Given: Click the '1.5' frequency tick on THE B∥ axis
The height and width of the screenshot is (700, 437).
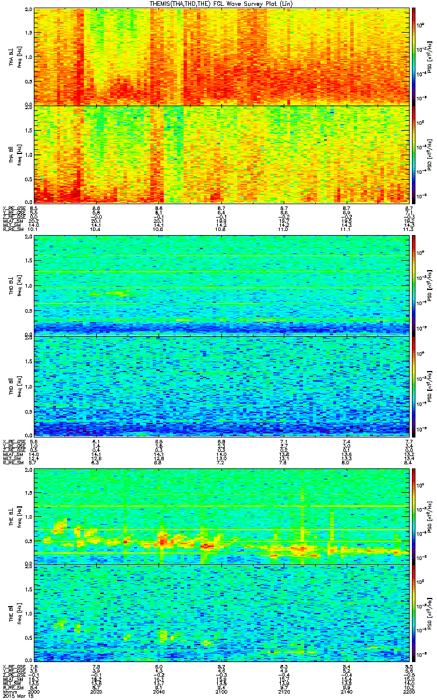Looking at the screenshot, I should [x=28, y=590].
